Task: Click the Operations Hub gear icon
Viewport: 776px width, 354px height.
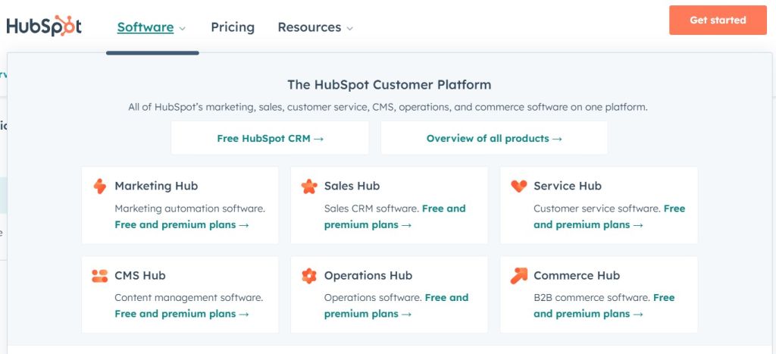Action: pyautogui.click(x=308, y=276)
